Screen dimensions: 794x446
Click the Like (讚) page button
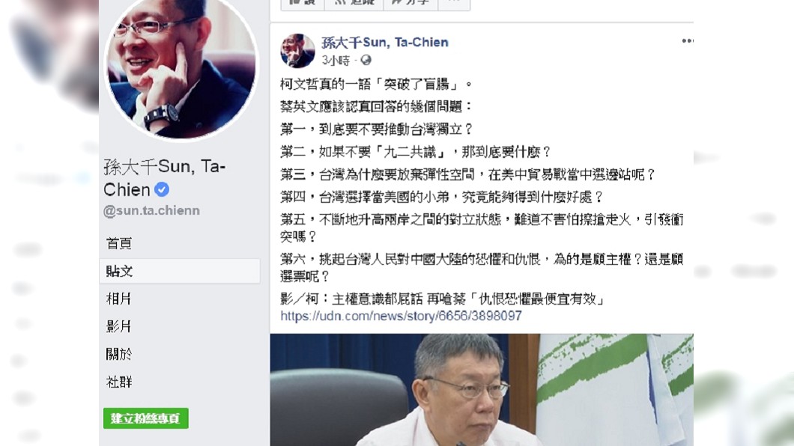(303, 4)
